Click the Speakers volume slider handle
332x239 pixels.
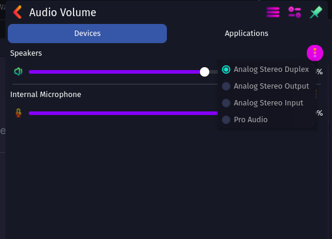click(205, 72)
